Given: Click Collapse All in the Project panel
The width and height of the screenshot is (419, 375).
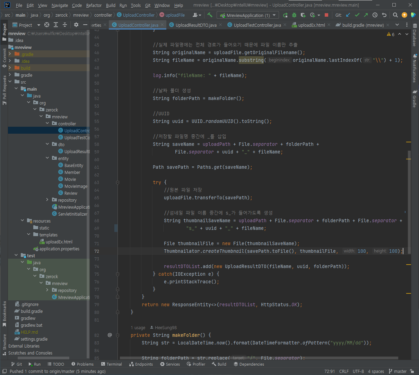Looking at the screenshot, I should [x=65, y=25].
